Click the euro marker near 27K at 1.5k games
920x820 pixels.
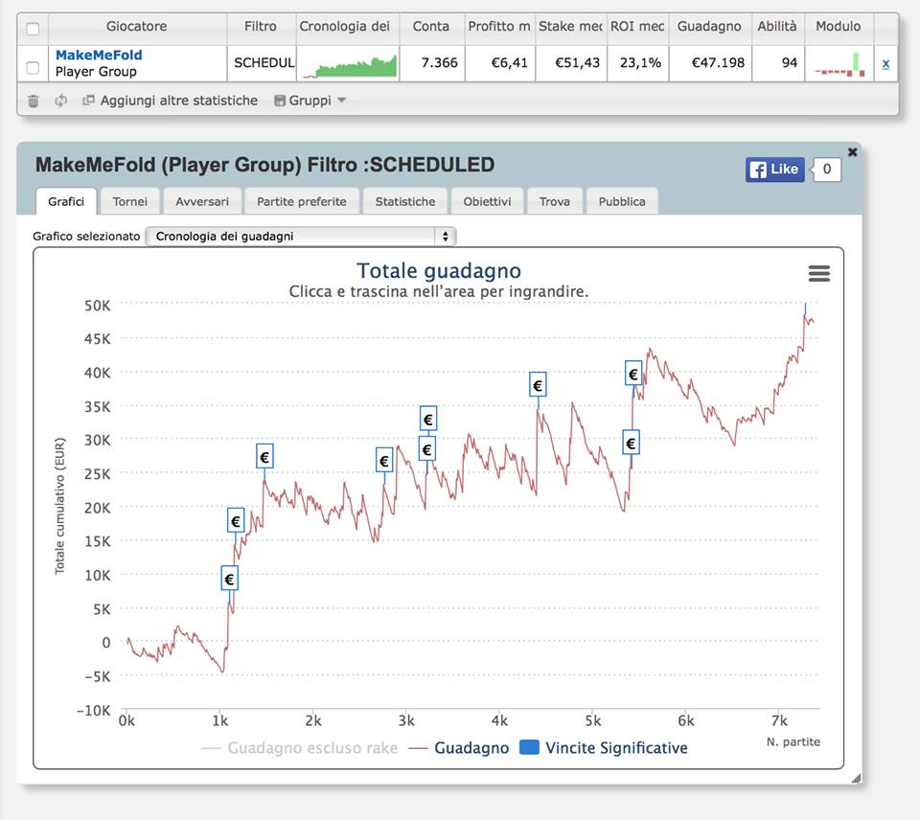[x=264, y=456]
